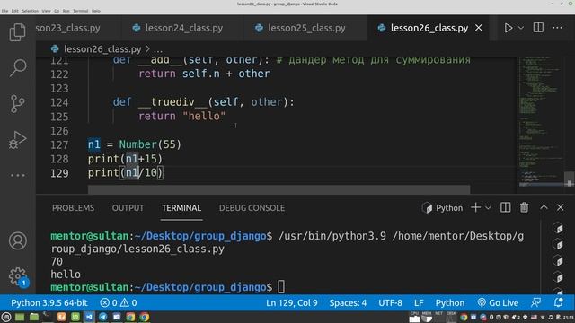This screenshot has width=575, height=323.
Task: Open the Explorer view in activity bar
Action: (x=17, y=32)
